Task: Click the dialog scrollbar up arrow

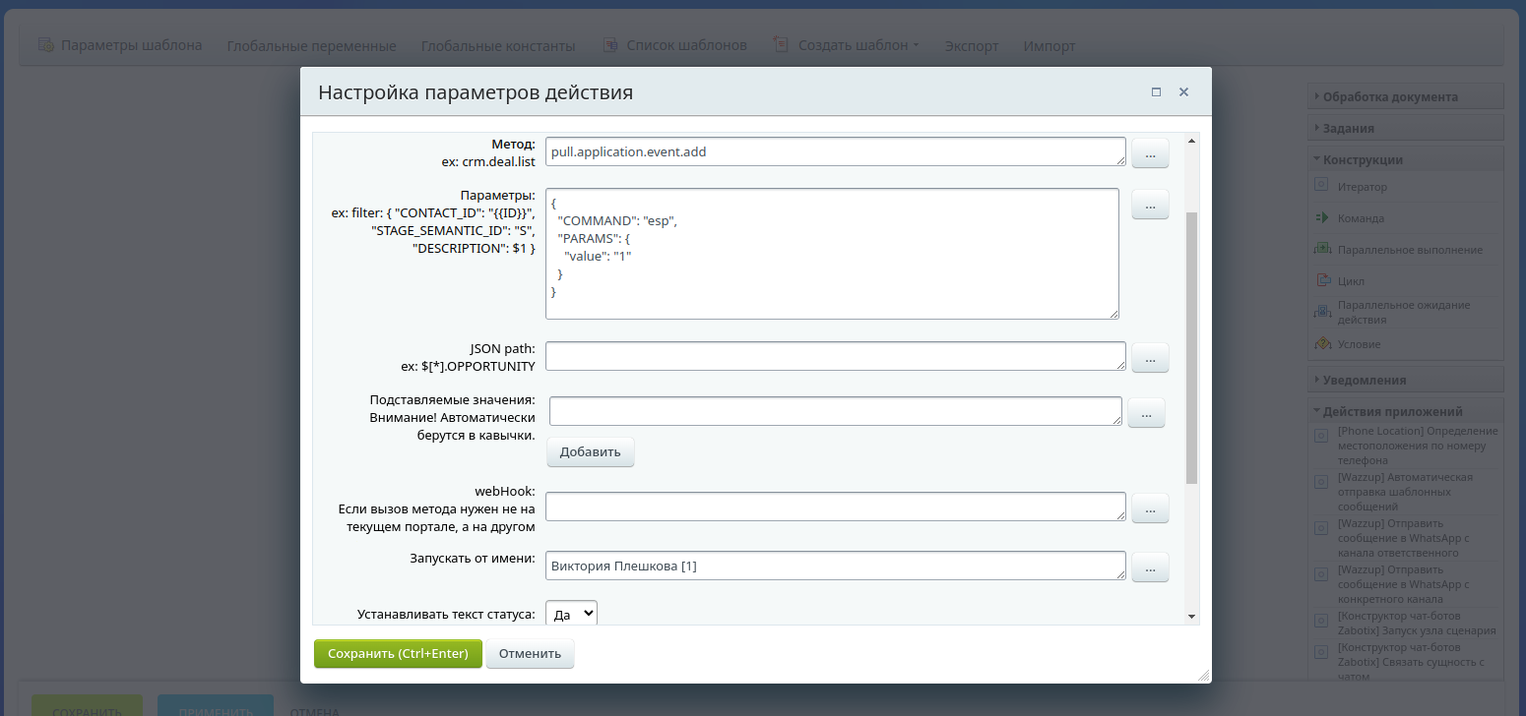Action: tap(1192, 141)
